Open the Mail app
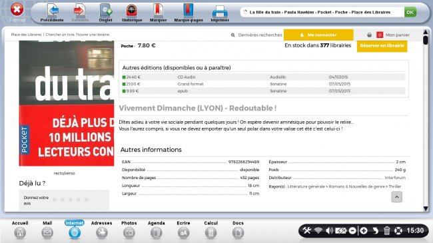This screenshot has width=433, height=243. pyautogui.click(x=47, y=230)
